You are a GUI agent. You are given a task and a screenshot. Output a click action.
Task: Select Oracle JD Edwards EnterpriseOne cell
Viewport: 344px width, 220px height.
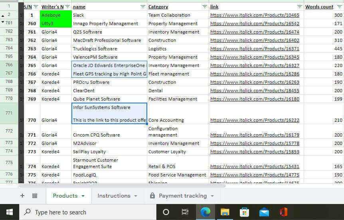tap(109, 65)
